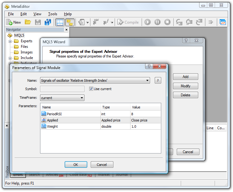The width and height of the screenshot is (233, 192).
Task: Click the Type column header
Action: (x=115, y=107)
